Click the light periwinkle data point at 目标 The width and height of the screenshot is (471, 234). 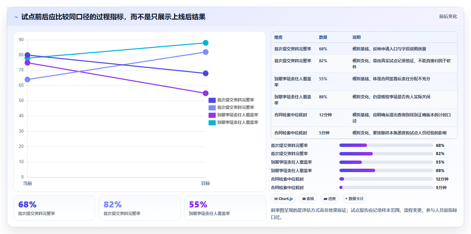tap(206, 52)
